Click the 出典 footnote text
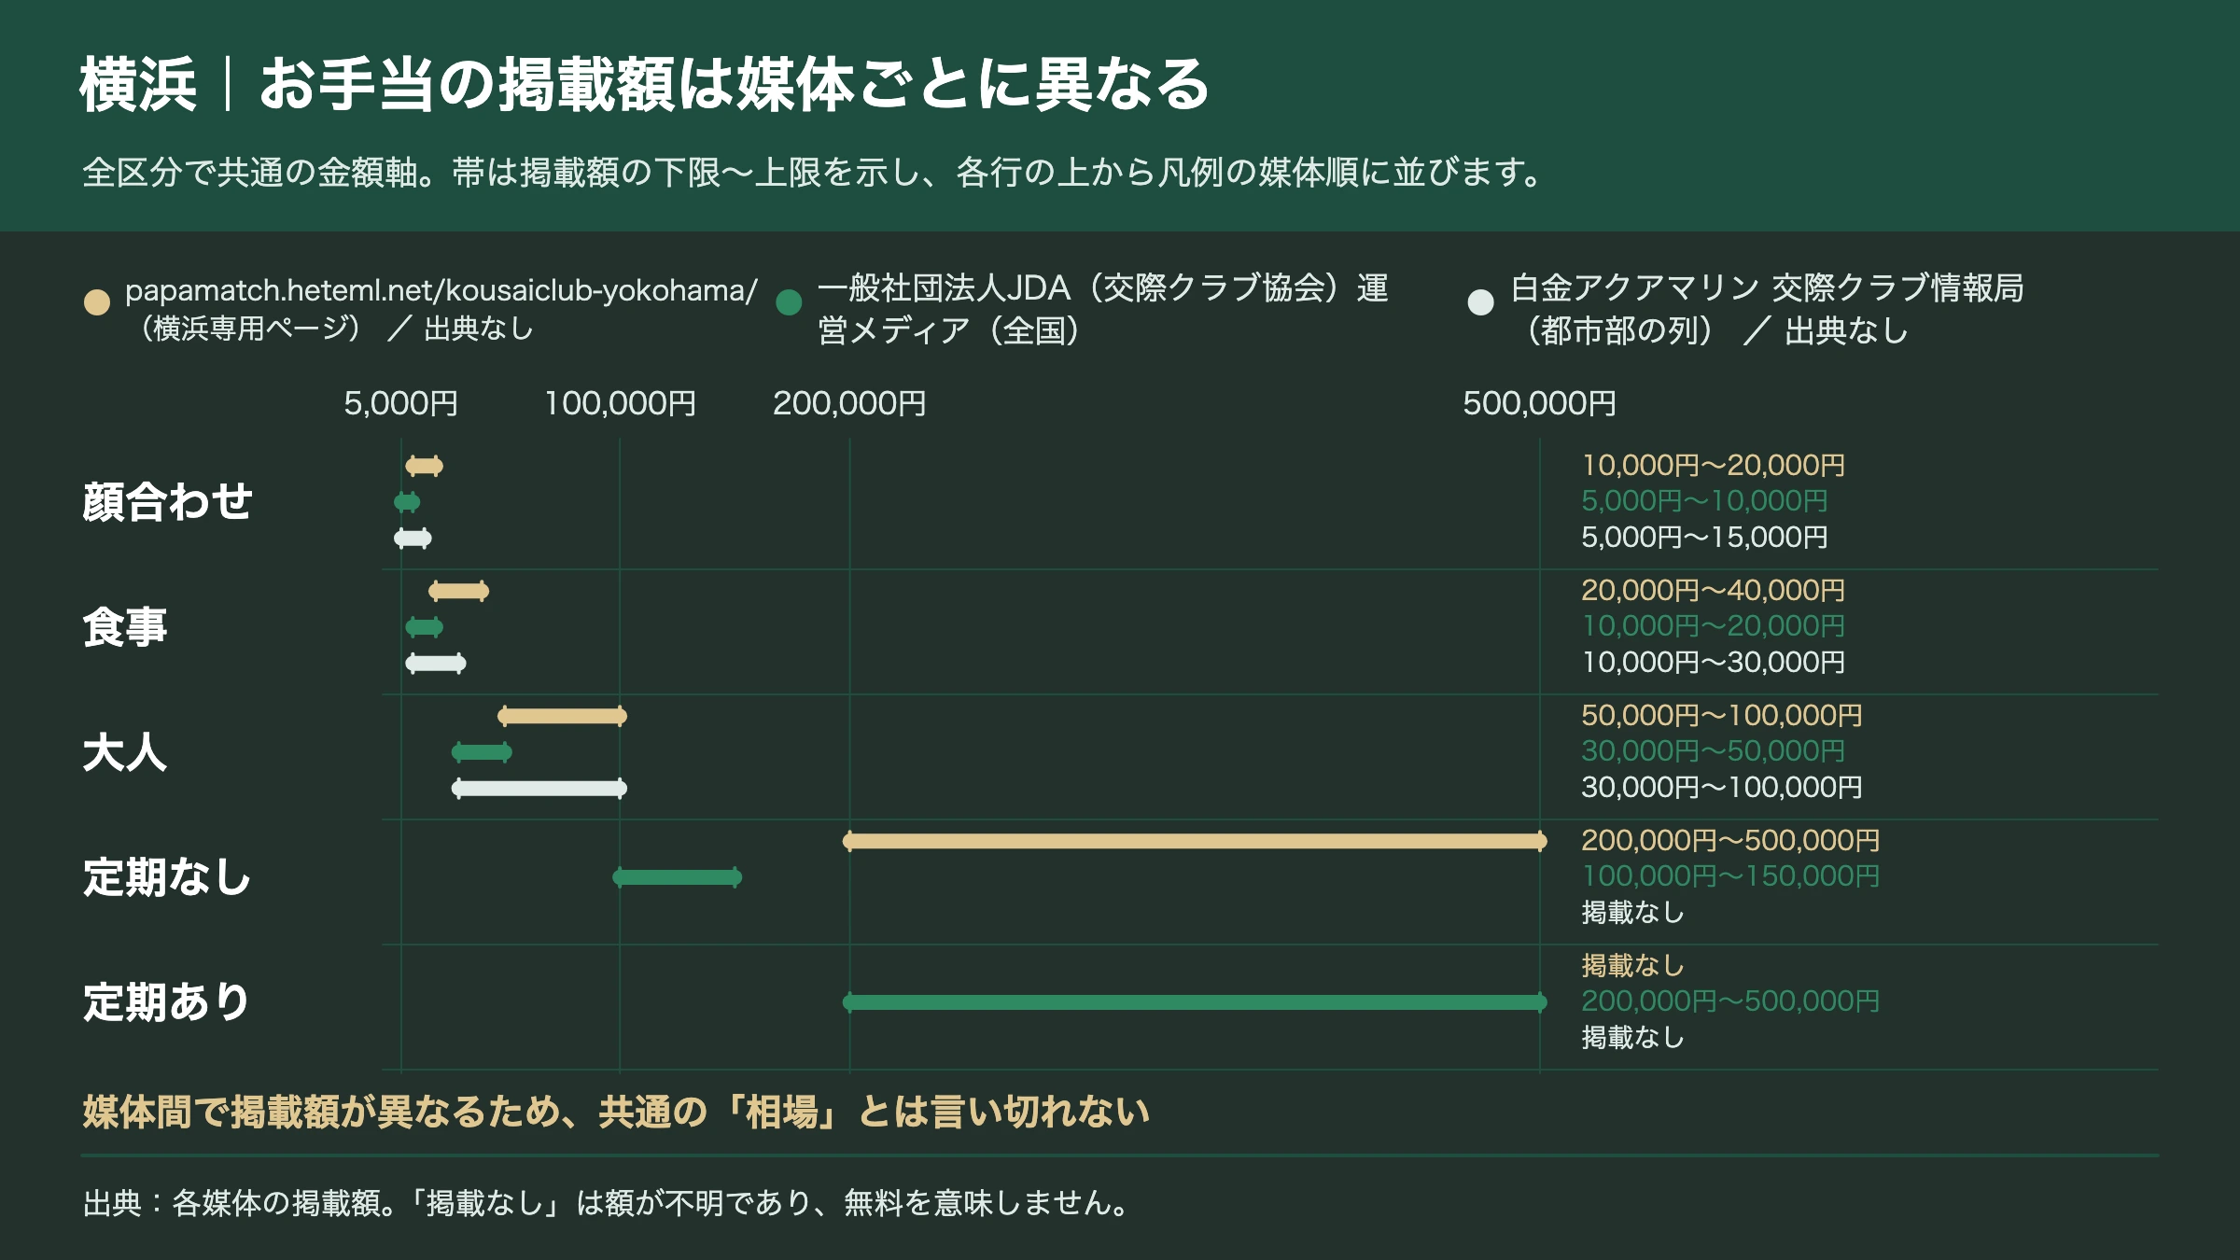Image resolution: width=2240 pixels, height=1260 pixels. pyautogui.click(x=609, y=1203)
